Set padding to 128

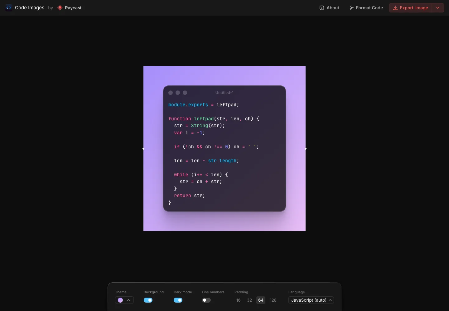(273, 300)
